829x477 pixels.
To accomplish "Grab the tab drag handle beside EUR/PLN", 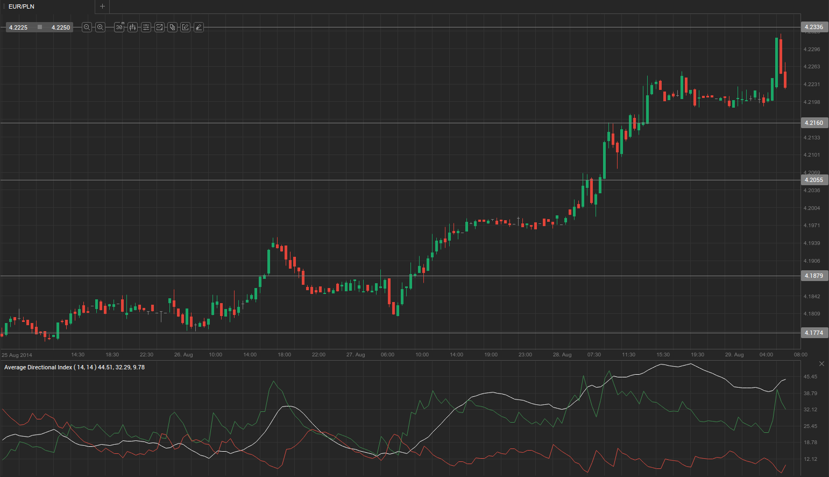I will [x=4, y=6].
